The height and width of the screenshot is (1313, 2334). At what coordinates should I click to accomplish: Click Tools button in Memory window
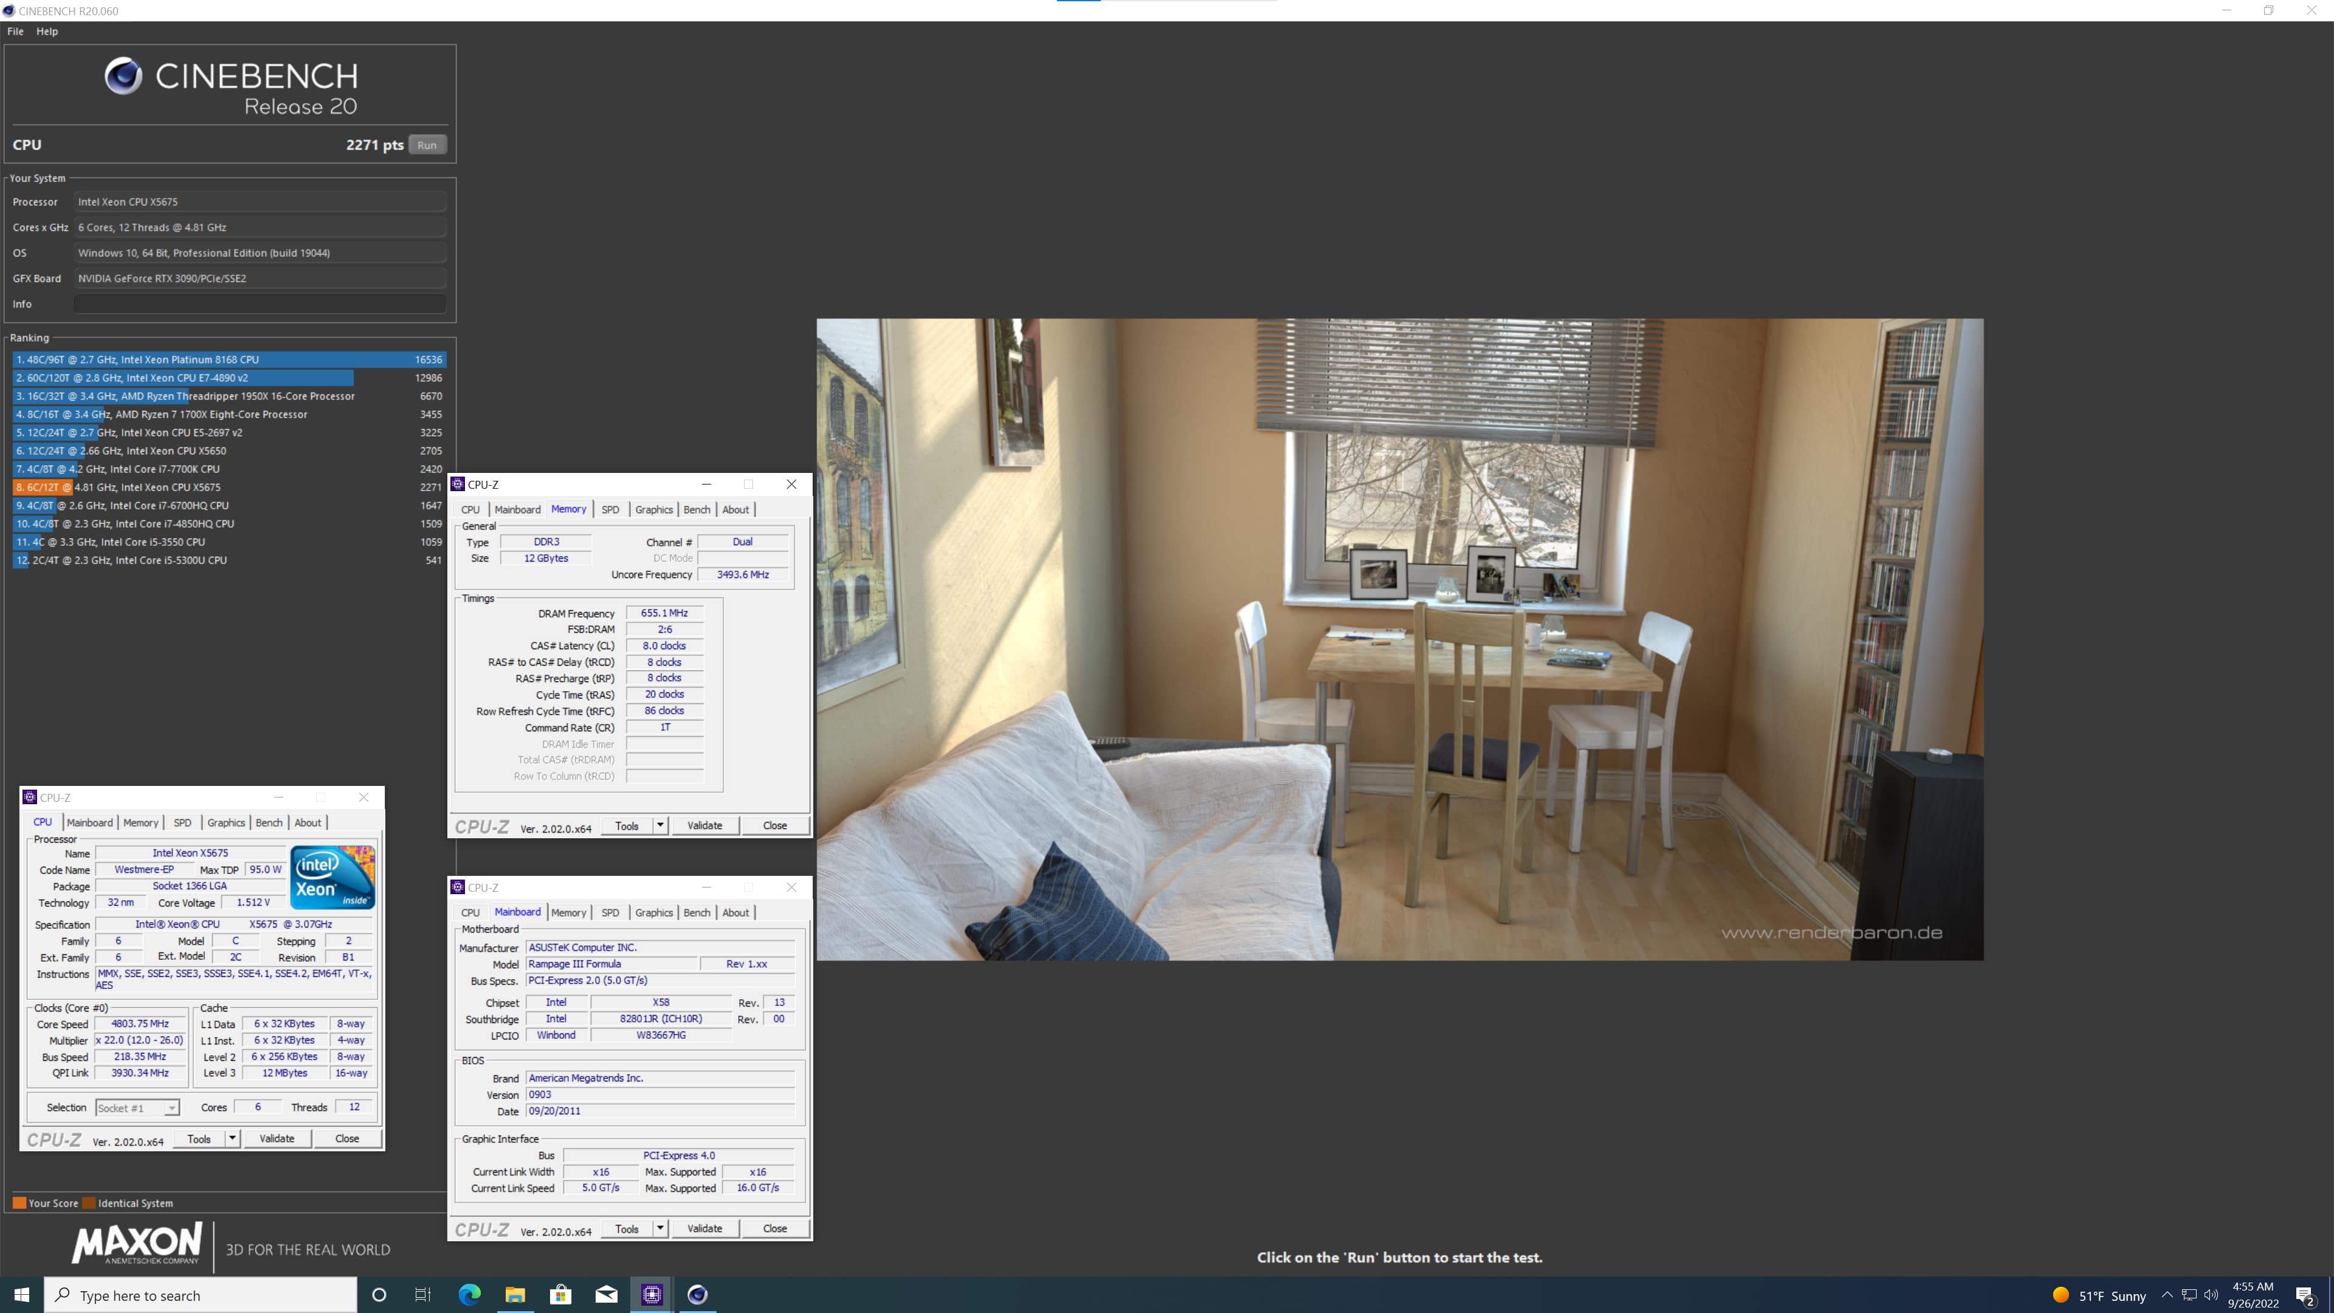click(627, 825)
